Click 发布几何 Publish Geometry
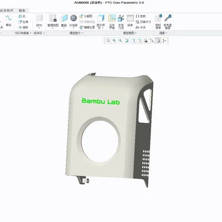Screen dimensions: 222x222 121,22
